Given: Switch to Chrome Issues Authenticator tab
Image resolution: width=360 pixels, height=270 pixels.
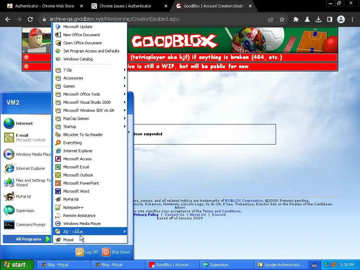Looking at the screenshot, I should tap(129, 6).
